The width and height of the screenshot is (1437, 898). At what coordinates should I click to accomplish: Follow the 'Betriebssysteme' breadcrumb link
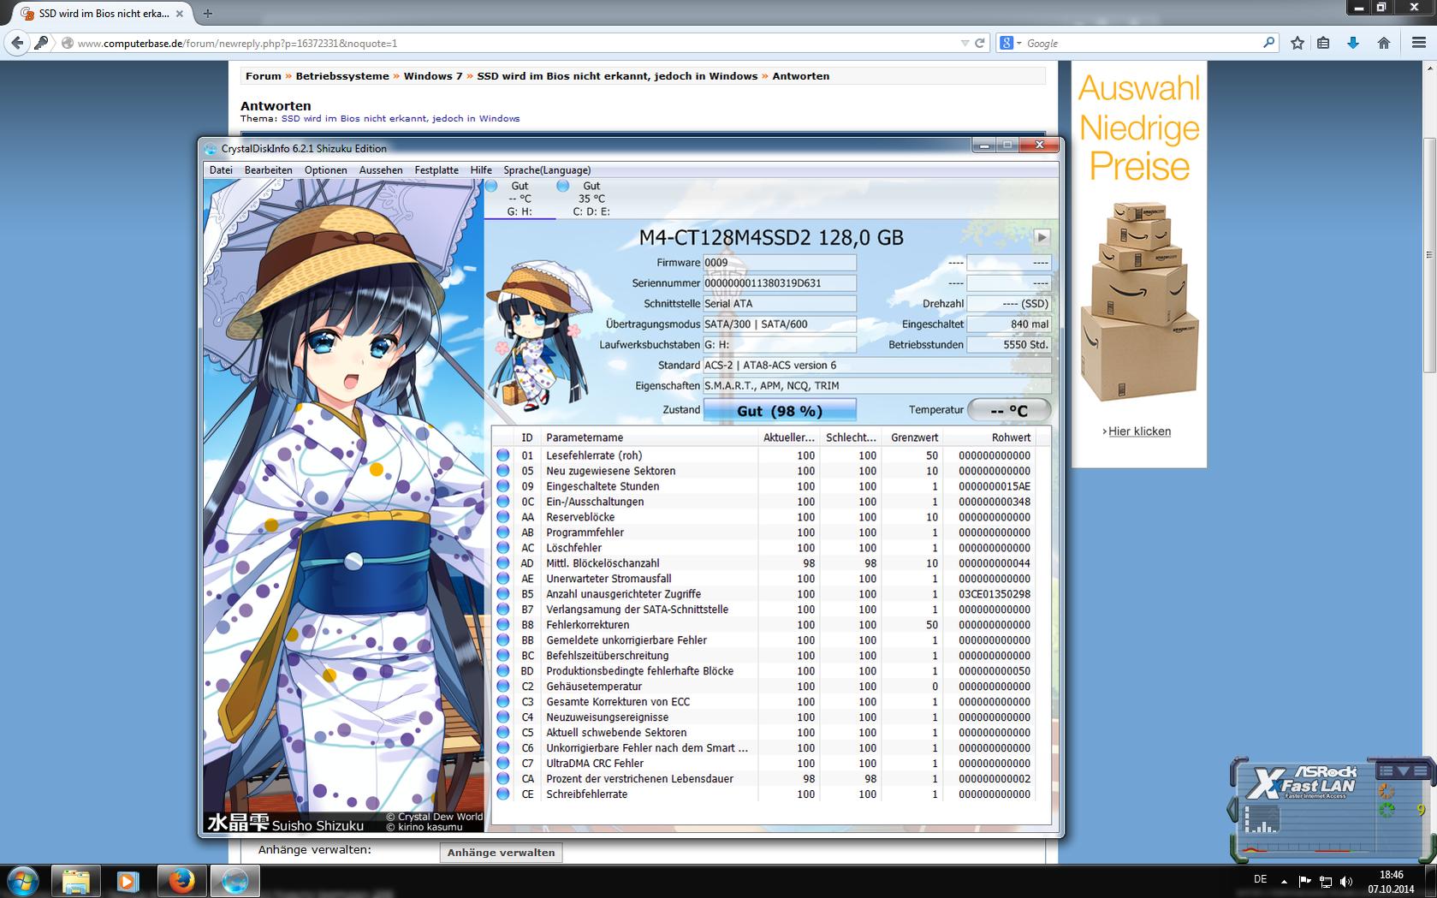pos(342,76)
